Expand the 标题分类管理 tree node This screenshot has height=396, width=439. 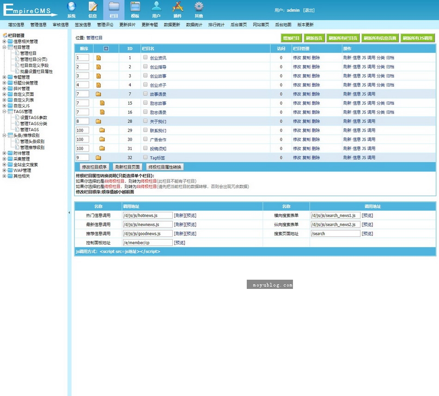(4, 83)
